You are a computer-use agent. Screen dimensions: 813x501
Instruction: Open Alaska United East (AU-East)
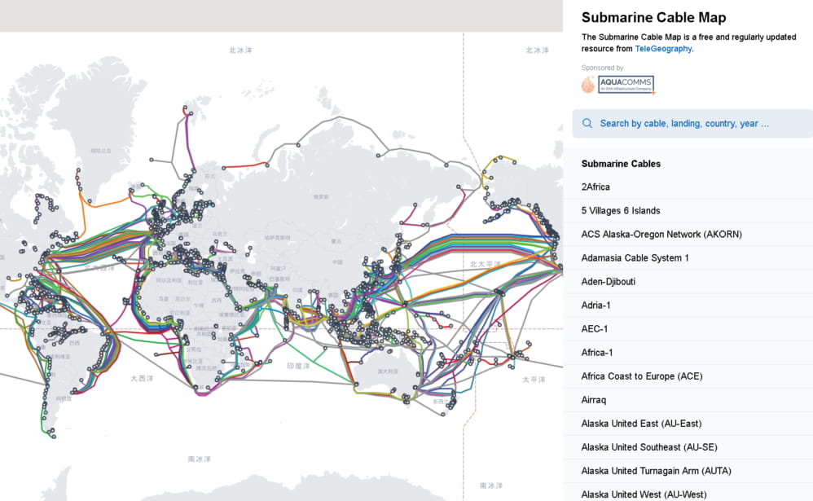pos(688,424)
